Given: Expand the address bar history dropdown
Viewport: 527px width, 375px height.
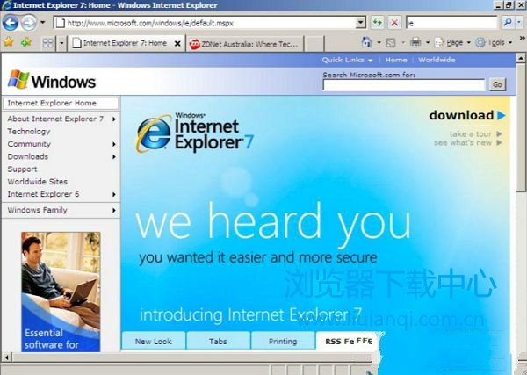Looking at the screenshot, I should 361,23.
